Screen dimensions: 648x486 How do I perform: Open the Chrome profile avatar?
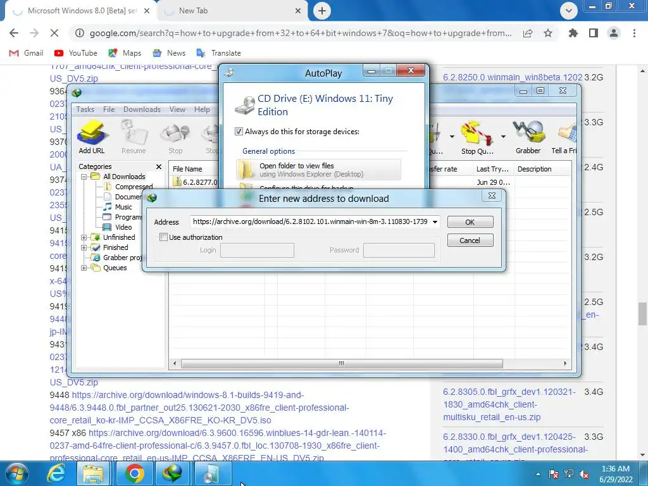614,33
